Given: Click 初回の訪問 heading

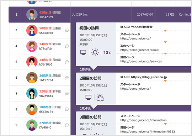Looking at the screenshot, I should tap(89, 28).
